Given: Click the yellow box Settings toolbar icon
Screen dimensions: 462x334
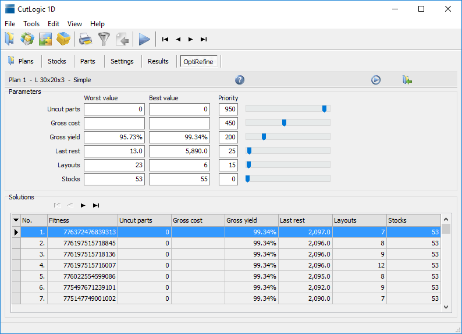Looking at the screenshot, I should point(63,39).
